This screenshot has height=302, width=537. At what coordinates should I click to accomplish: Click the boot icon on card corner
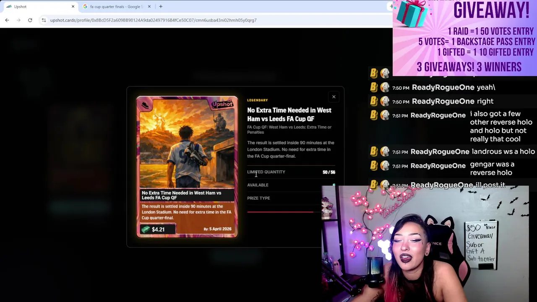tap(145, 105)
